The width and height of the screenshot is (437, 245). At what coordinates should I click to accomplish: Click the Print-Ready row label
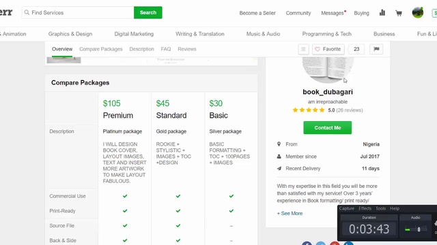click(62, 211)
